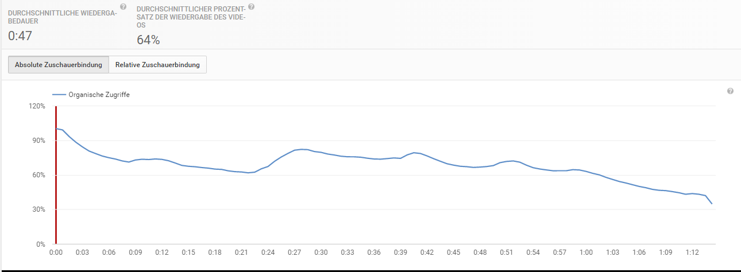Click the Durchschnittliche Wiedergabedauer heading

point(62,17)
